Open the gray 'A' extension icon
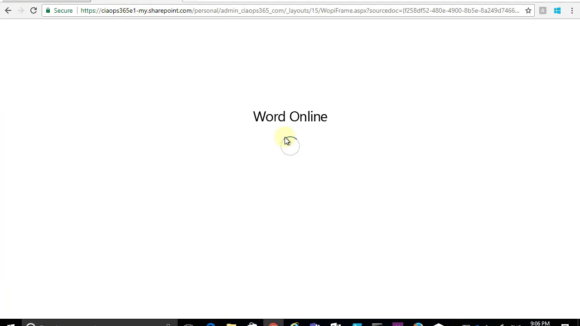Image resolution: width=580 pixels, height=326 pixels. [x=543, y=10]
